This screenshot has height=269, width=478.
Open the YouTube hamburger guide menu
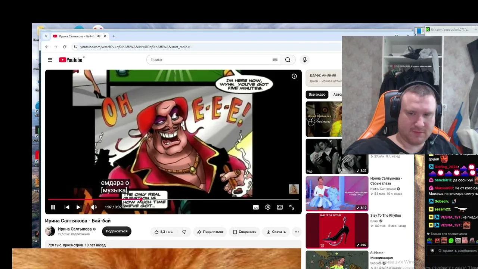50,60
